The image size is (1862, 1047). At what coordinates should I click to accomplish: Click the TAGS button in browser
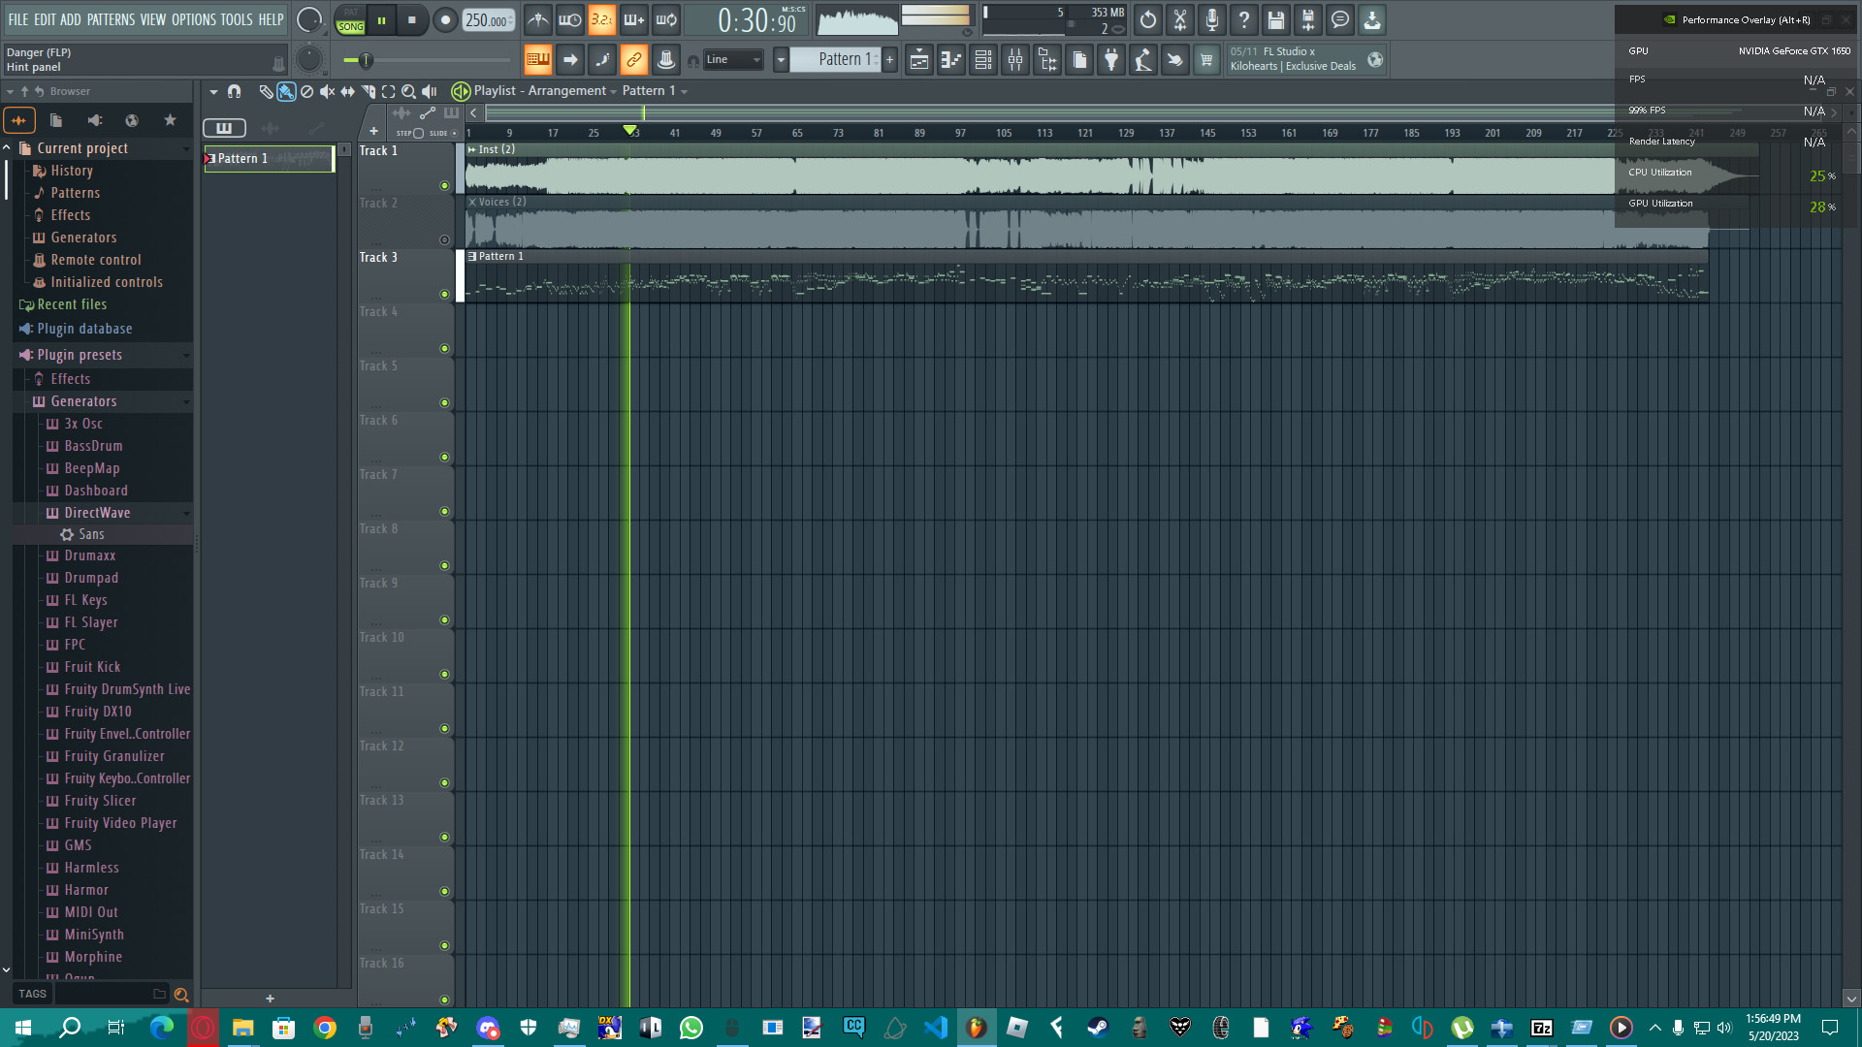(x=32, y=994)
